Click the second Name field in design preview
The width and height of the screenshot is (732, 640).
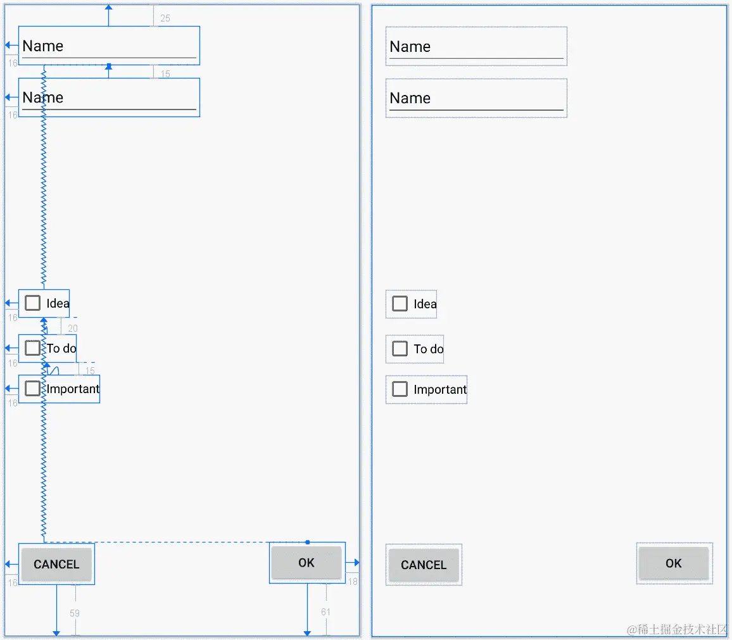[x=476, y=98]
